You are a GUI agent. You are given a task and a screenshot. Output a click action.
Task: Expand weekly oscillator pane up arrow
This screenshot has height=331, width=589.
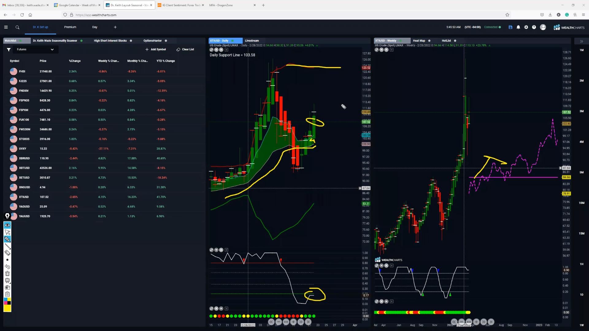click(x=387, y=266)
